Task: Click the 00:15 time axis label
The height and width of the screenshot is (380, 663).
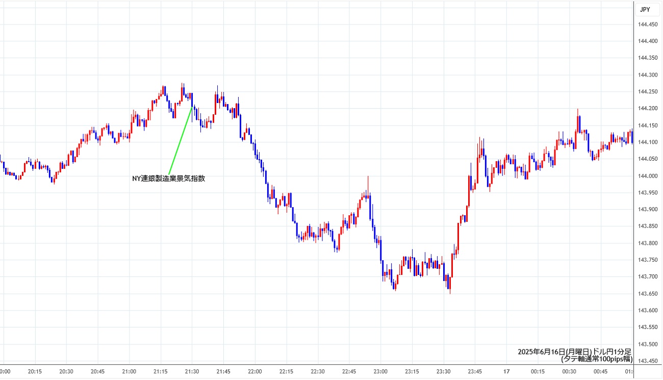Action: coord(537,372)
